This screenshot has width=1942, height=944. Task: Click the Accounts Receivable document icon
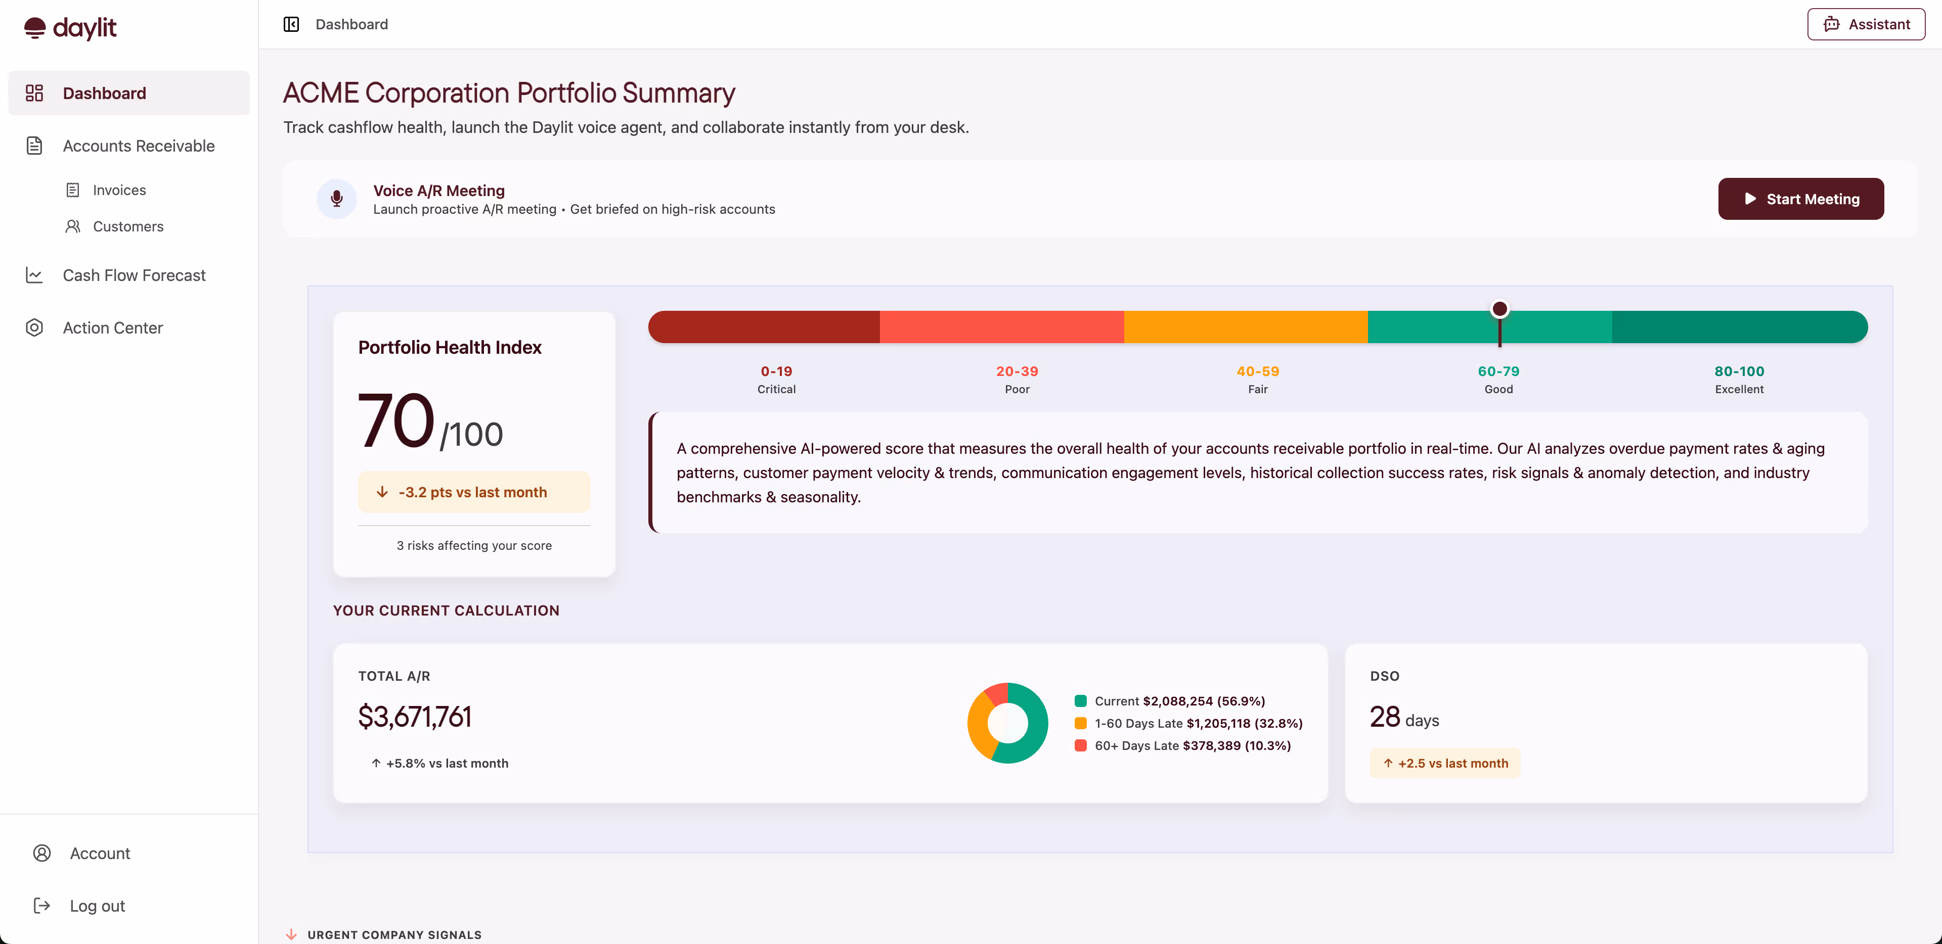point(35,146)
